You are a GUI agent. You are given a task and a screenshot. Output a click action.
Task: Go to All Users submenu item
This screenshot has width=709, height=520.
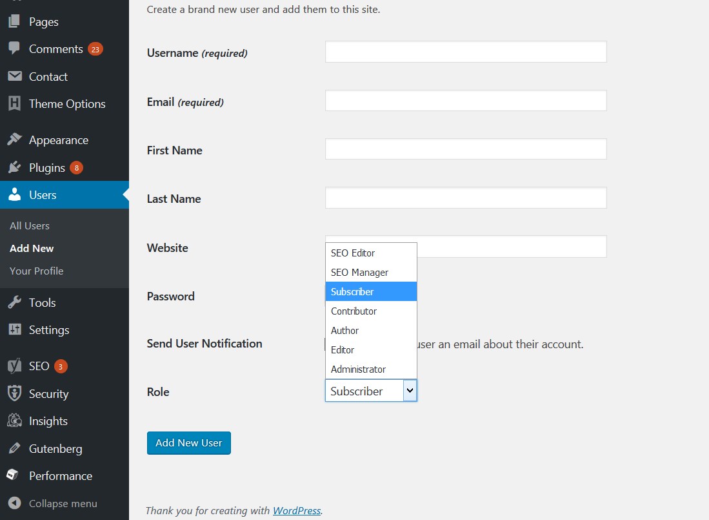(30, 225)
